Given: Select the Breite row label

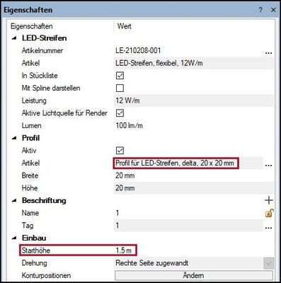Looking at the screenshot, I should coord(30,175).
